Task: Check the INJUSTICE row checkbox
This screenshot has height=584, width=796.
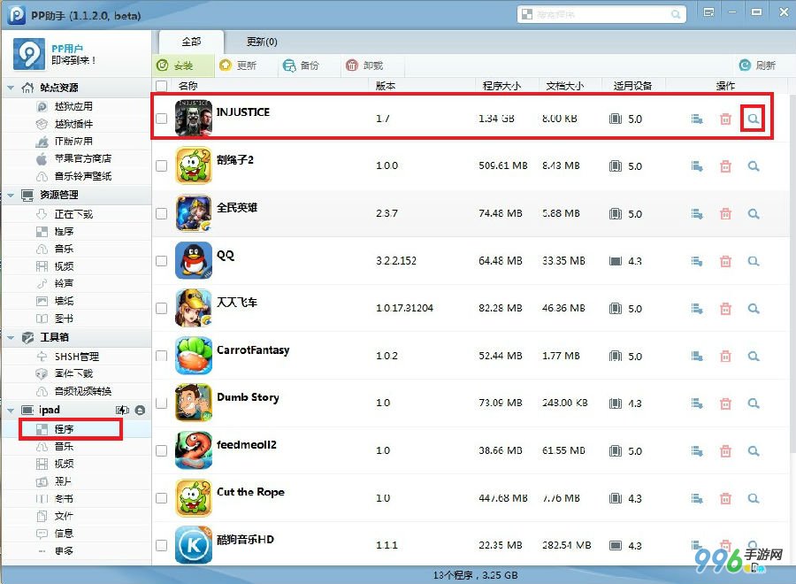Action: (x=162, y=119)
